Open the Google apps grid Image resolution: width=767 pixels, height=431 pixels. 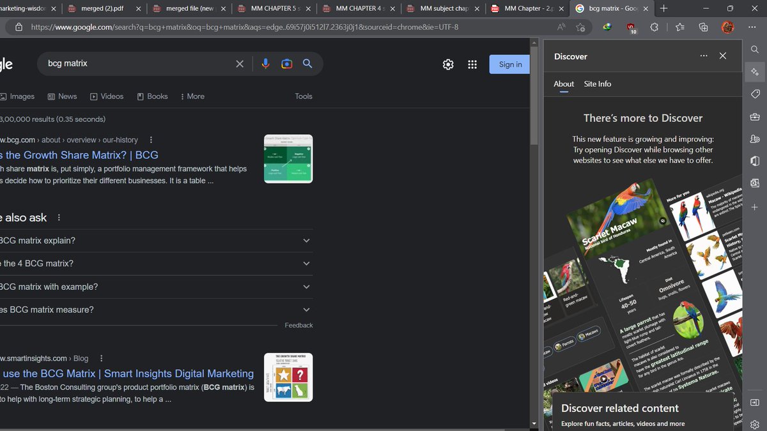tap(472, 64)
